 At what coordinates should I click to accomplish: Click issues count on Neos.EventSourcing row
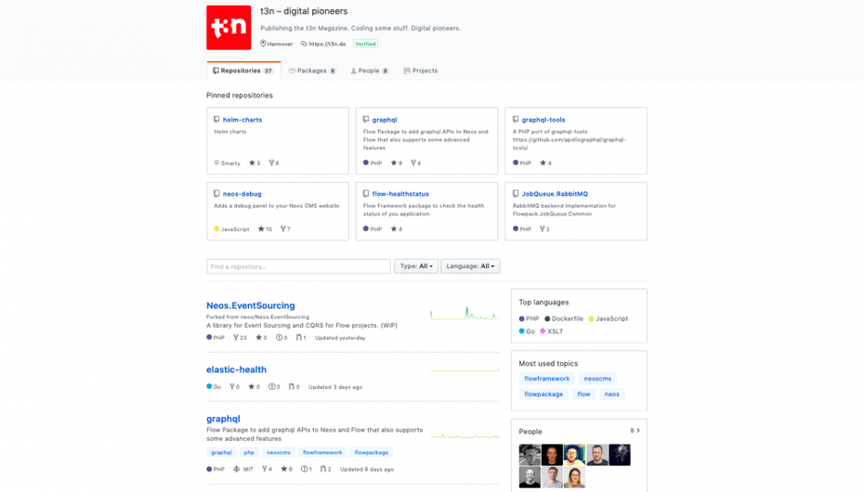tap(281, 338)
